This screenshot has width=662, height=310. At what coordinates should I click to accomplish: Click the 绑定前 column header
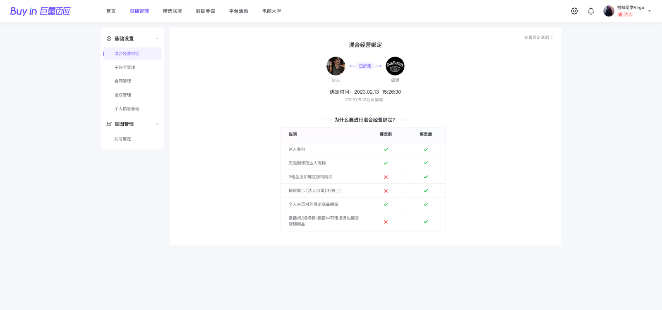click(x=386, y=134)
